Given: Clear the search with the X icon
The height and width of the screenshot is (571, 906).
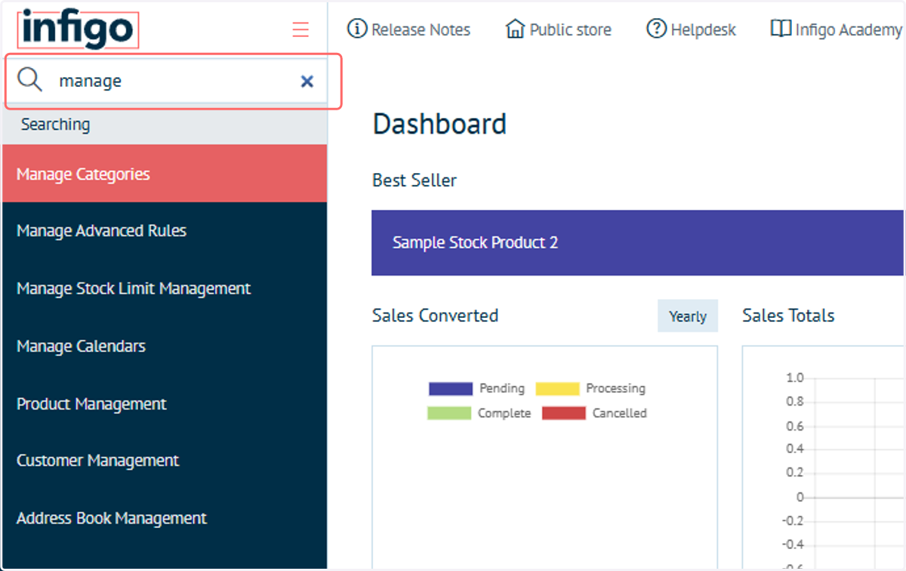Looking at the screenshot, I should click(x=307, y=82).
